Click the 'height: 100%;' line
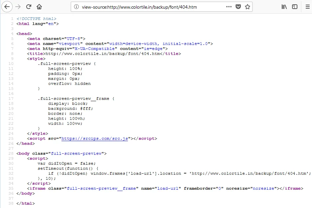This screenshot has width=312, height=208. tap(65, 69)
